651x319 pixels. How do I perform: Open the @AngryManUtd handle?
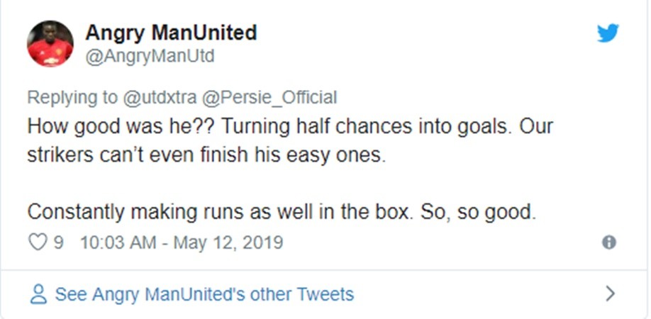(150, 56)
